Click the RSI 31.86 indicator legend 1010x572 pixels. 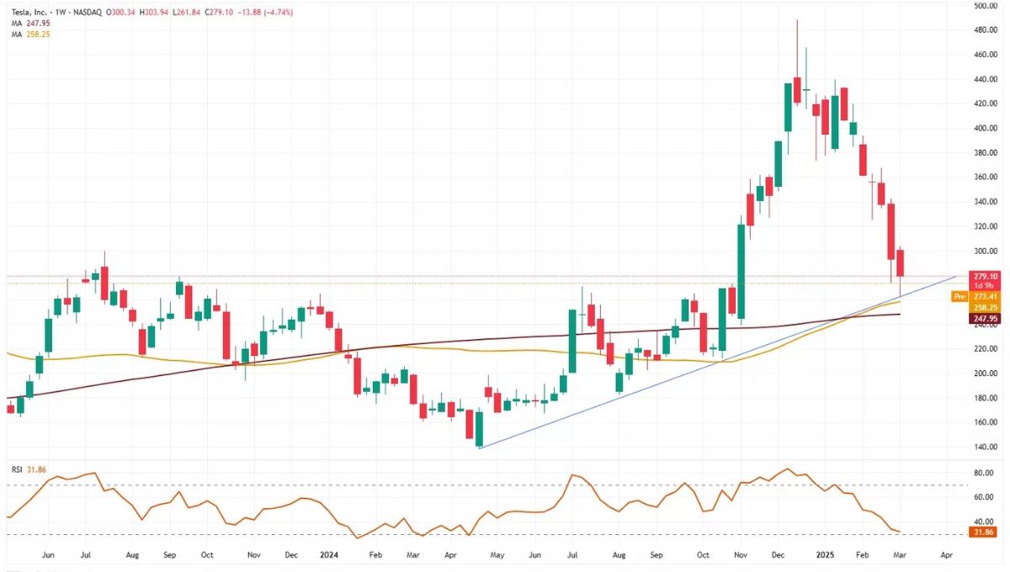(27, 468)
